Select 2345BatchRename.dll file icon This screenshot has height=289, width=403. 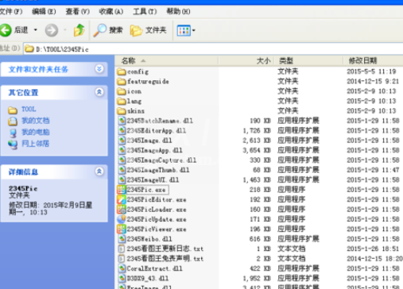coord(122,121)
